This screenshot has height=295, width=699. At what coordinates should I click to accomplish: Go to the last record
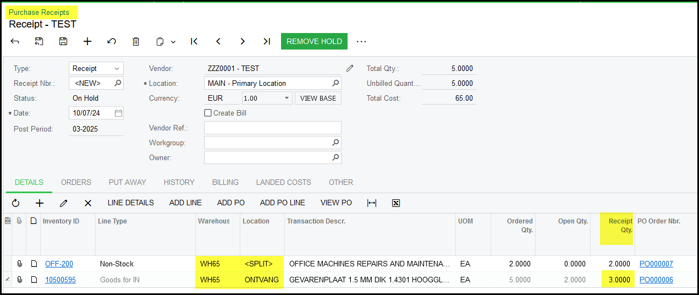click(x=267, y=41)
